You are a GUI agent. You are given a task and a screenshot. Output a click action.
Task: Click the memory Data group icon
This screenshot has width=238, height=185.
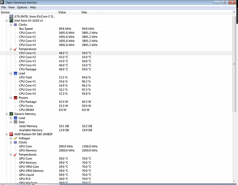(16, 122)
